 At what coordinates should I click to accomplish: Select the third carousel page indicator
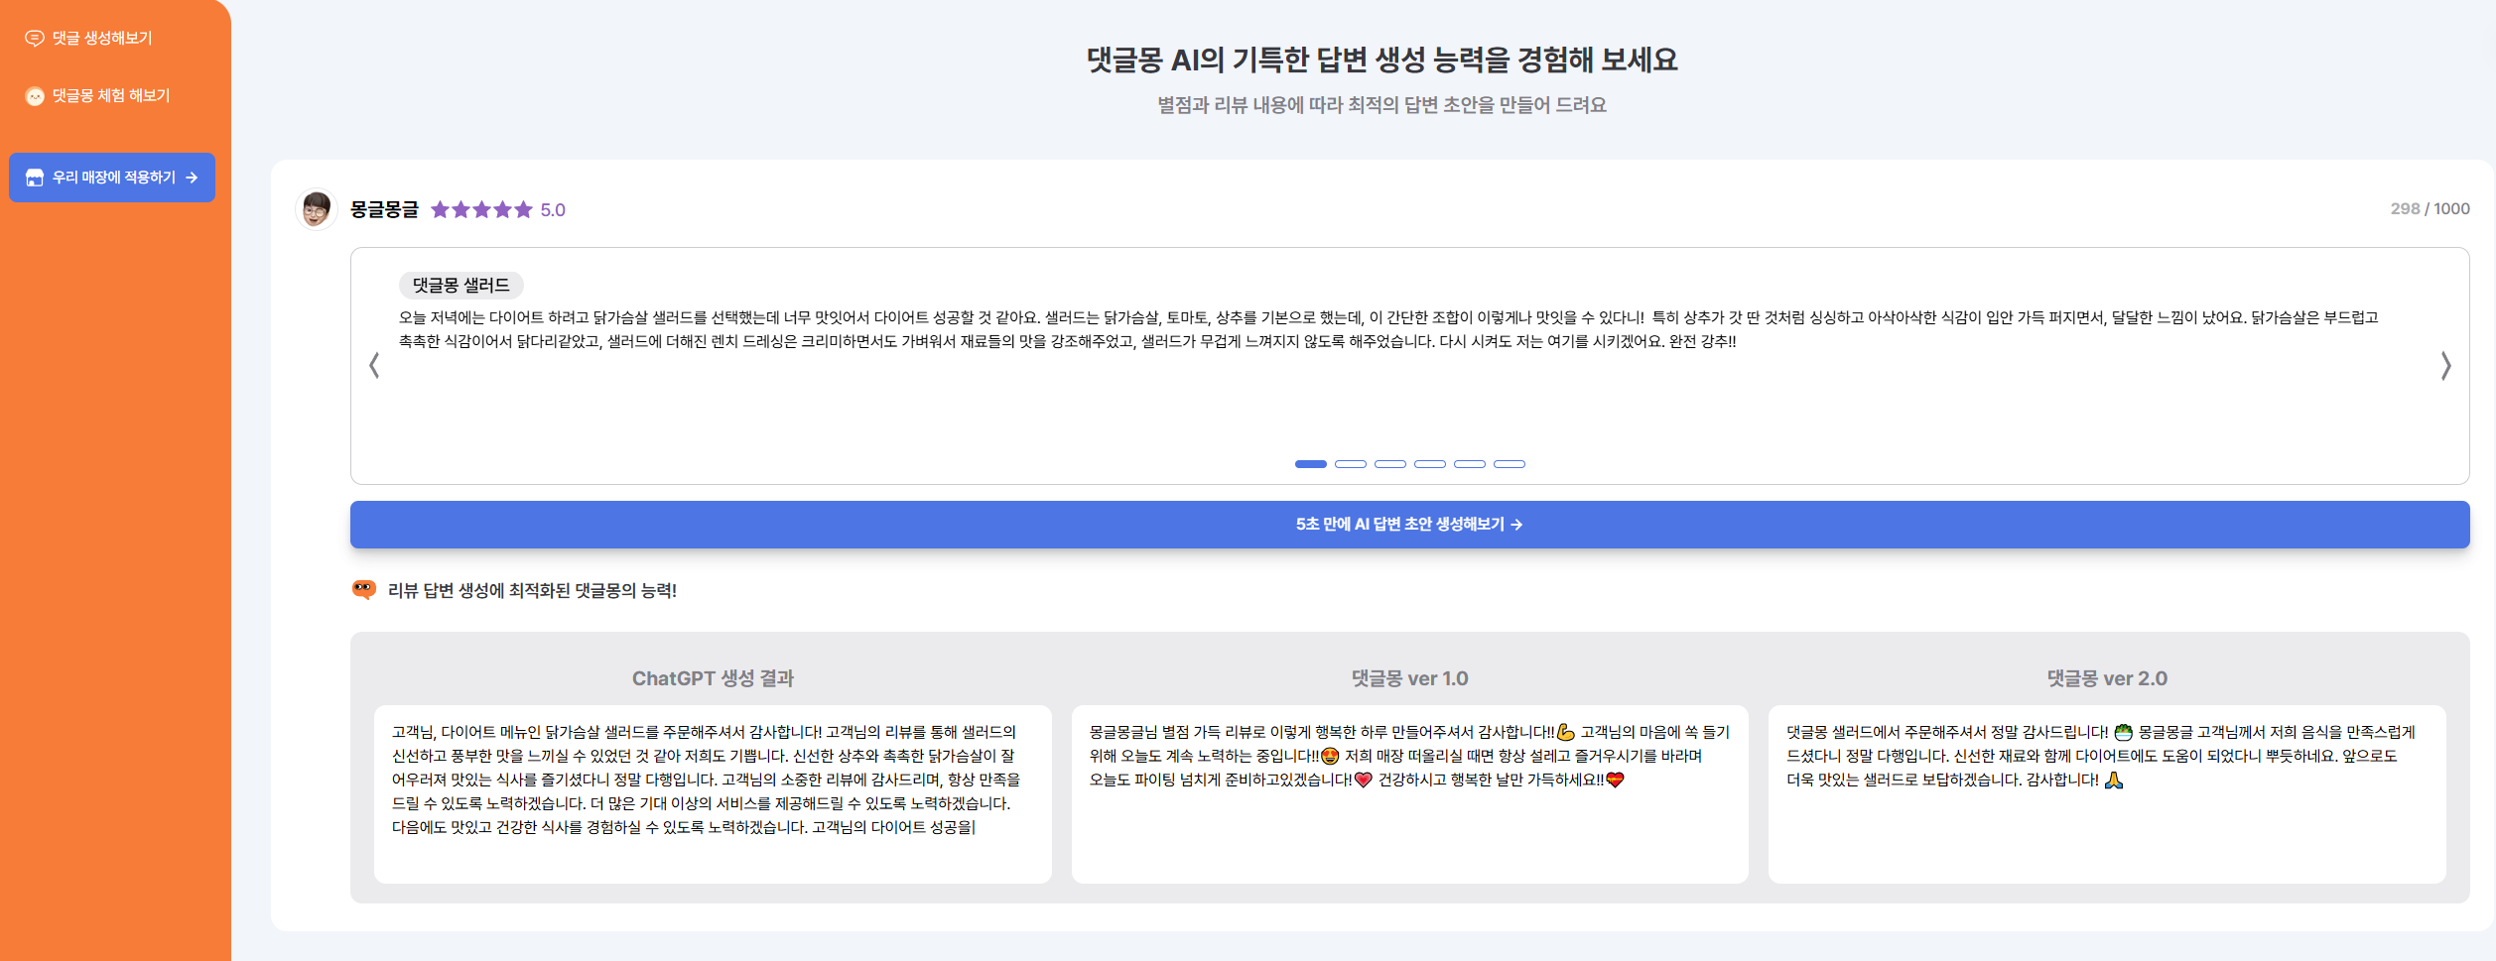pyautogui.click(x=1390, y=464)
